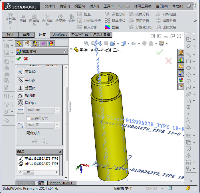The width and height of the screenshot is (200, 193).
Task: Toggle the 几何体分析 checkbox
Action: point(80,21)
